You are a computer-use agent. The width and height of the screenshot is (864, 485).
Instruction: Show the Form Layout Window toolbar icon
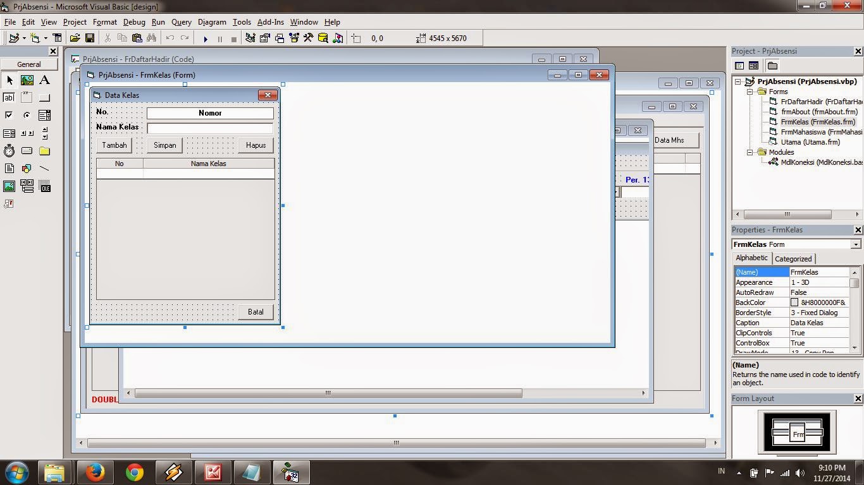coord(280,39)
